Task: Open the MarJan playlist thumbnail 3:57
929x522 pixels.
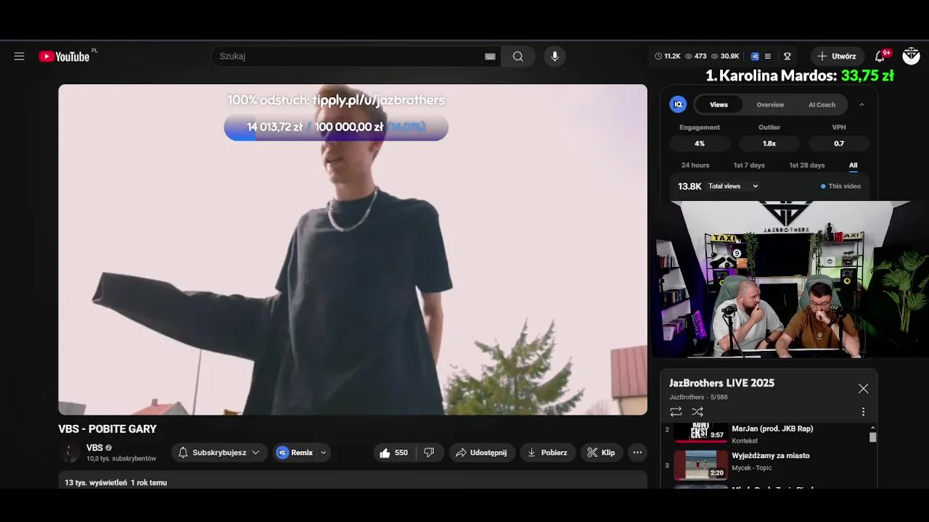Action: [700, 432]
